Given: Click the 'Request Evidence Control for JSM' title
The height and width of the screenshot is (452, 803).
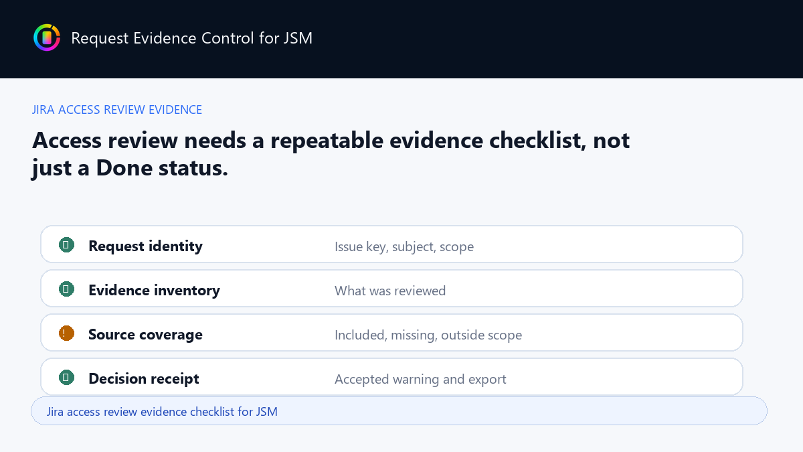Looking at the screenshot, I should [191, 38].
